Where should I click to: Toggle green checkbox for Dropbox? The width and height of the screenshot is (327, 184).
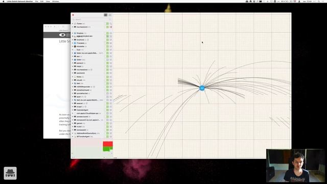(x=107, y=33)
